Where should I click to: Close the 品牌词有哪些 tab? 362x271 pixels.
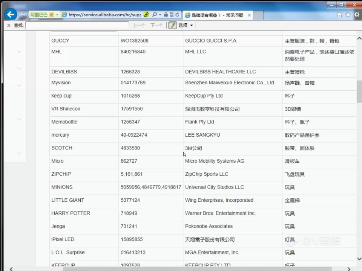(249, 15)
